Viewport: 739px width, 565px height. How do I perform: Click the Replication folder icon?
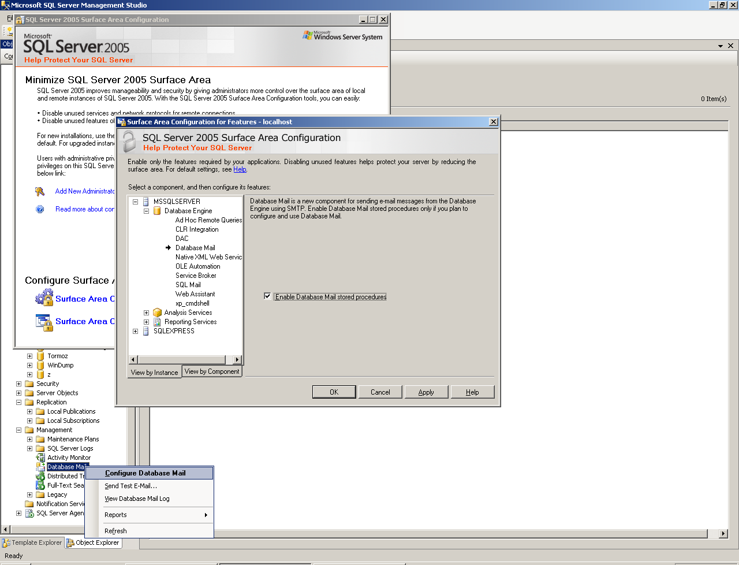pyautogui.click(x=29, y=402)
